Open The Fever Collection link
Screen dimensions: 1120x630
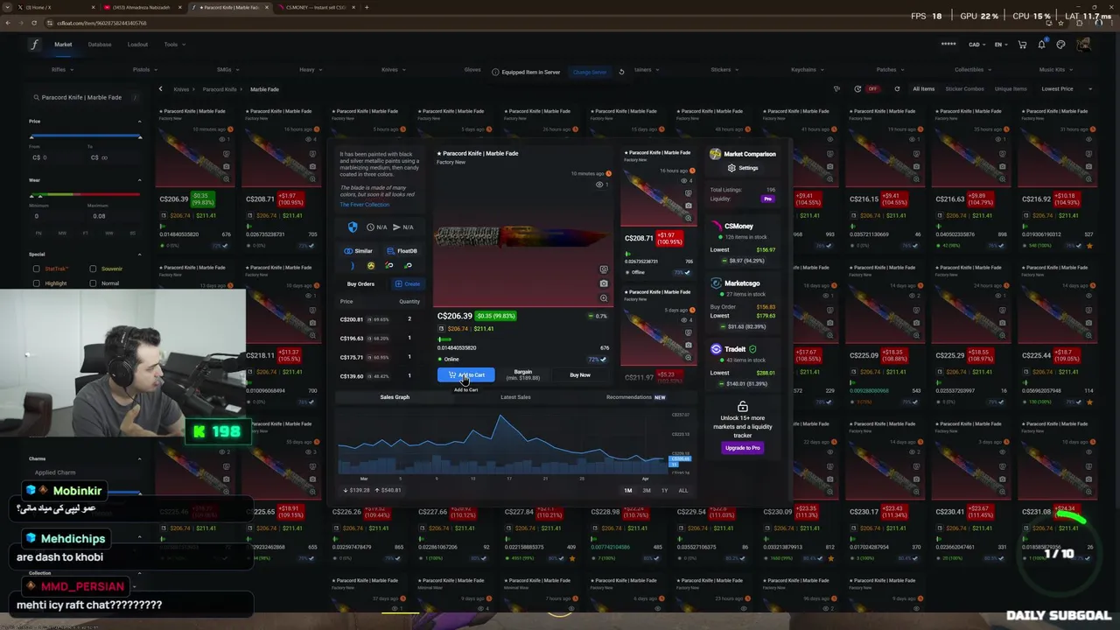[x=364, y=205]
